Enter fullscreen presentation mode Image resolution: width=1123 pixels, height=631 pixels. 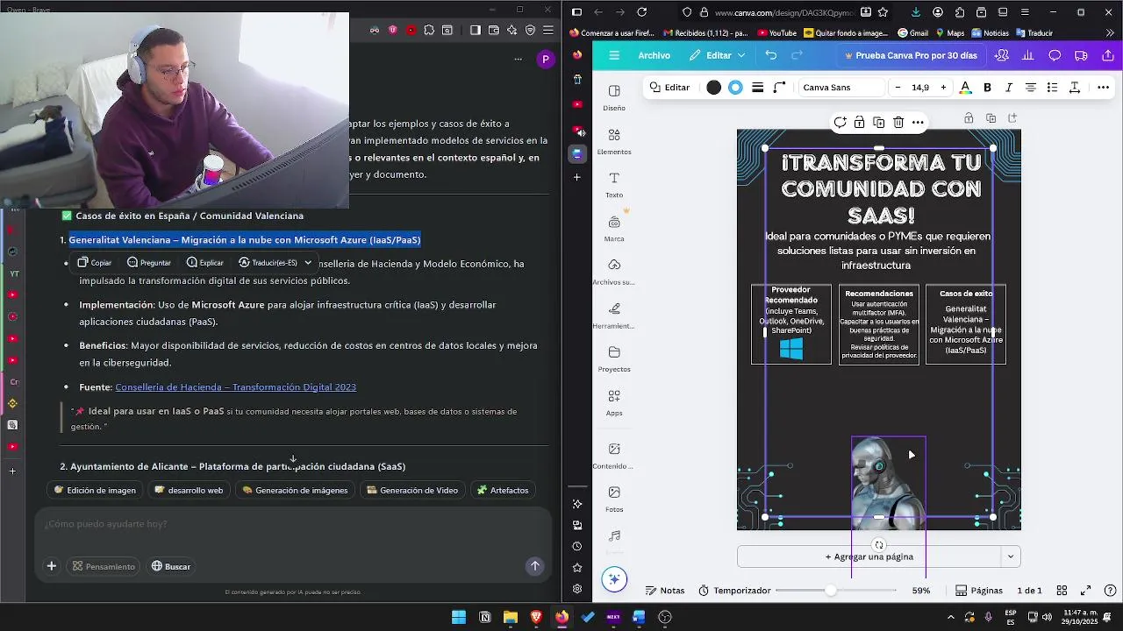click(x=1085, y=591)
